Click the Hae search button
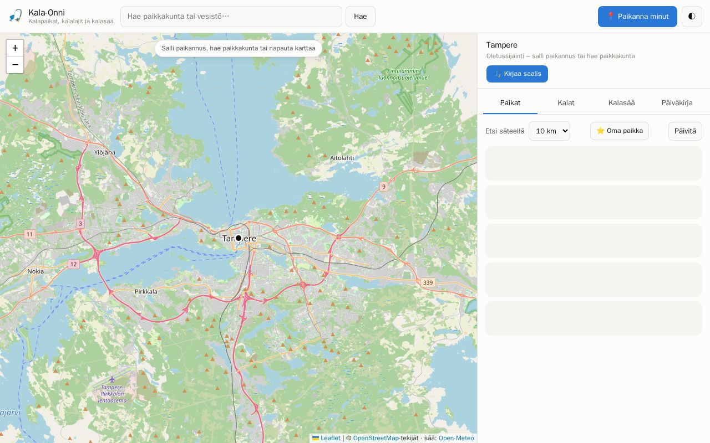 tap(361, 17)
